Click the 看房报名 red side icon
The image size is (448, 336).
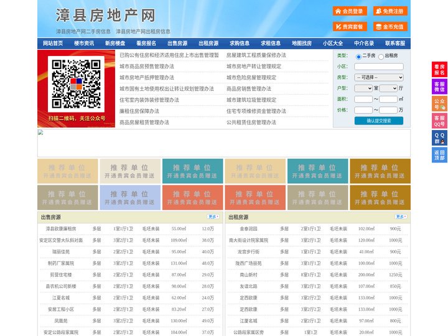pos(439,70)
